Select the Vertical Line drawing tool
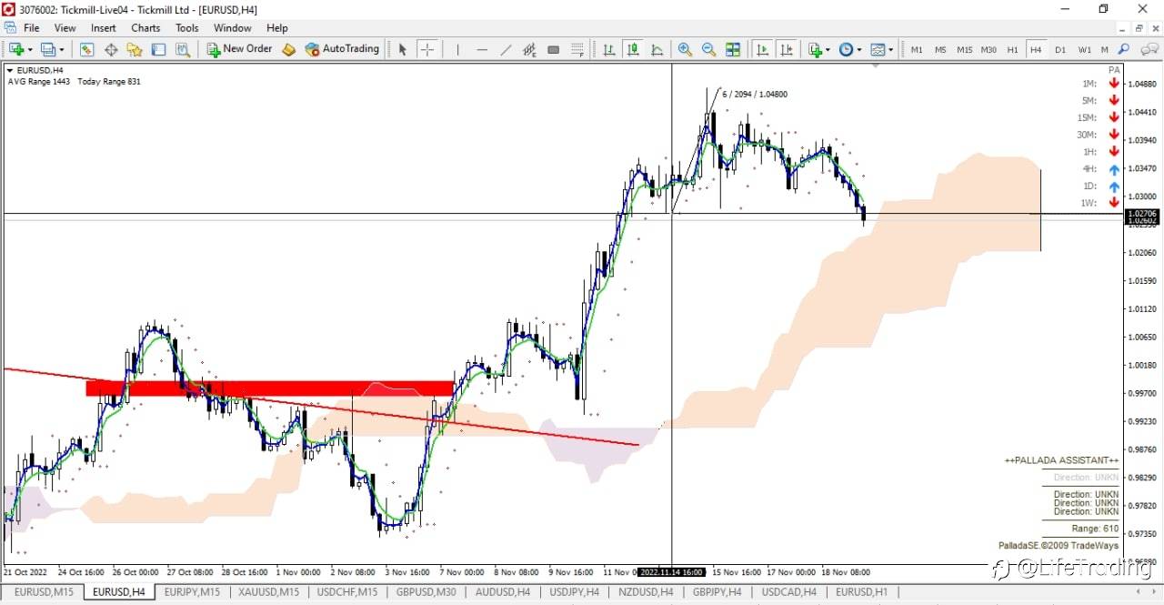1164x605 pixels. [x=457, y=49]
